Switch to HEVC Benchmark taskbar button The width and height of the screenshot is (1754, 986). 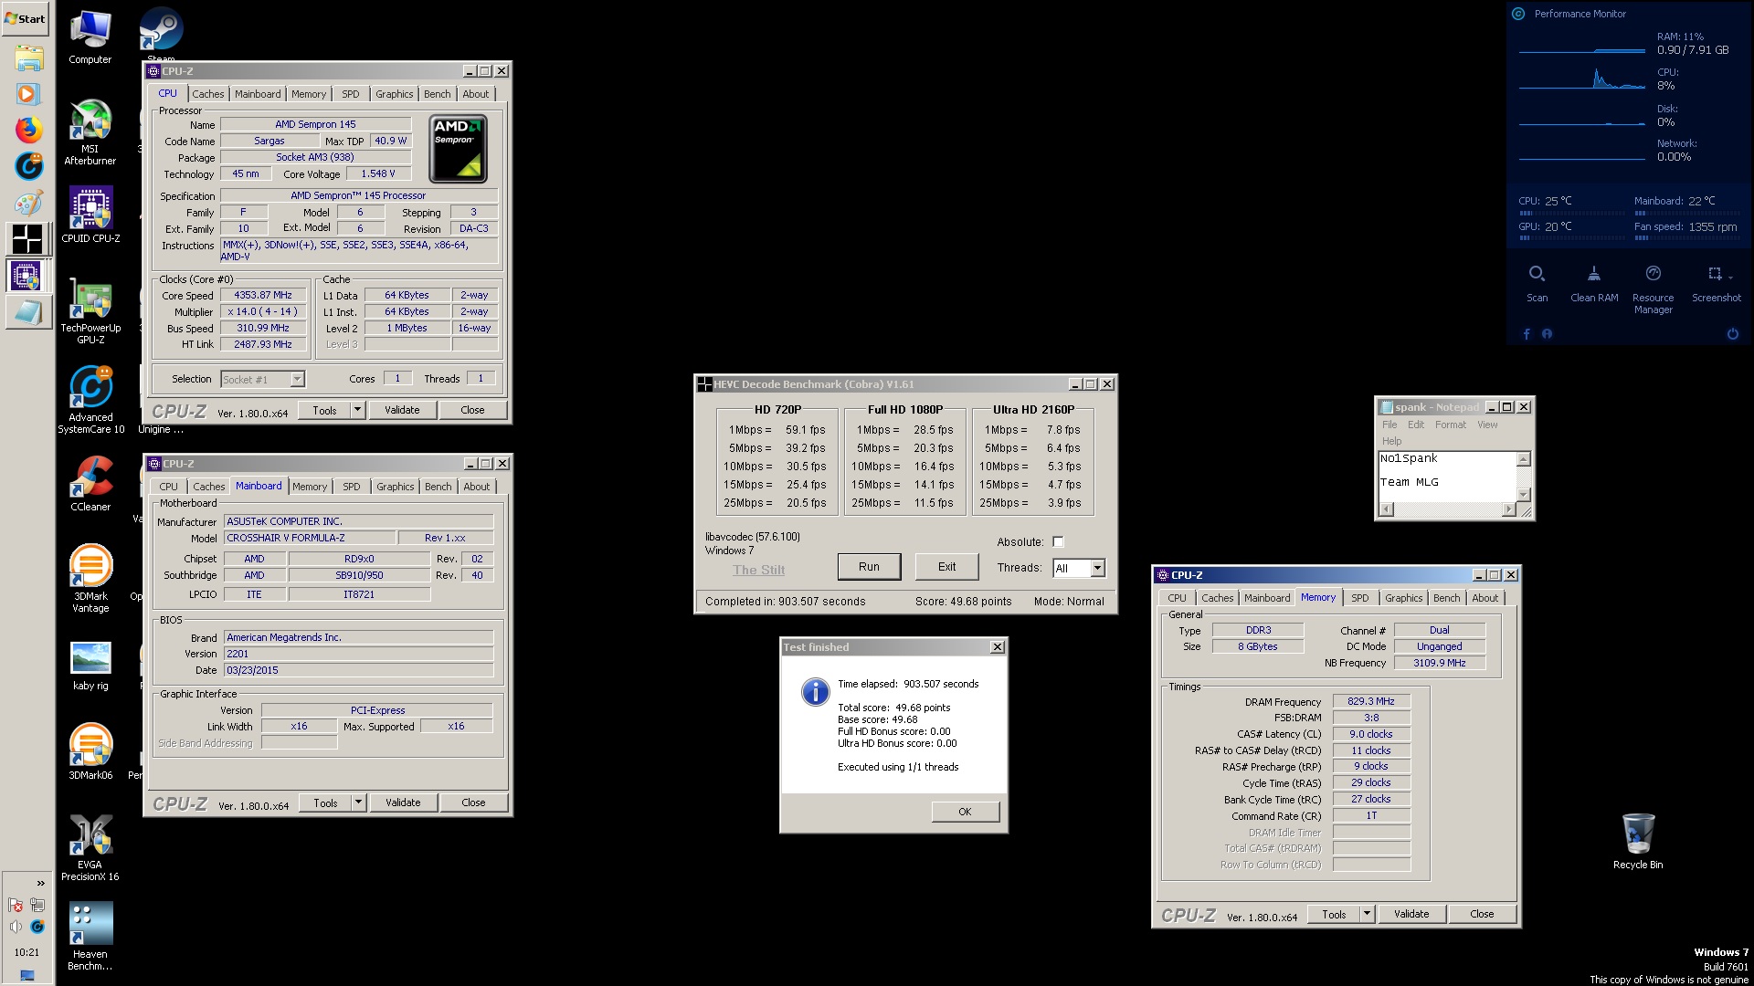coord(27,238)
